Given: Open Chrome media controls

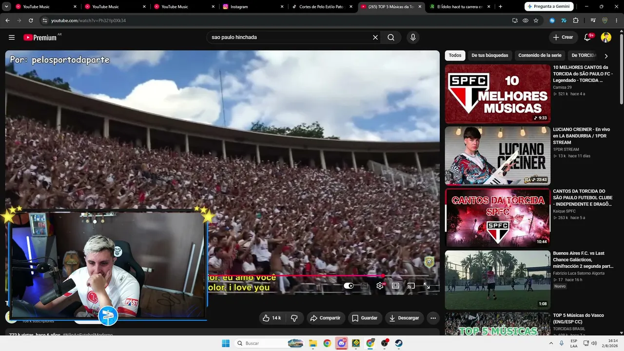Looking at the screenshot, I should (x=593, y=20).
